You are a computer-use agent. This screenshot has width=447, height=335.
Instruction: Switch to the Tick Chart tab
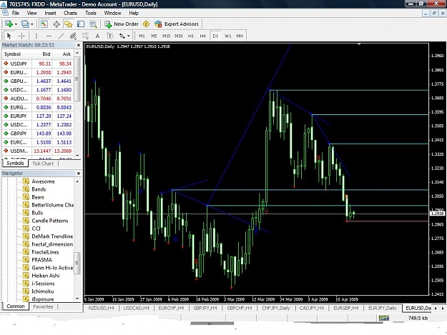click(x=43, y=164)
